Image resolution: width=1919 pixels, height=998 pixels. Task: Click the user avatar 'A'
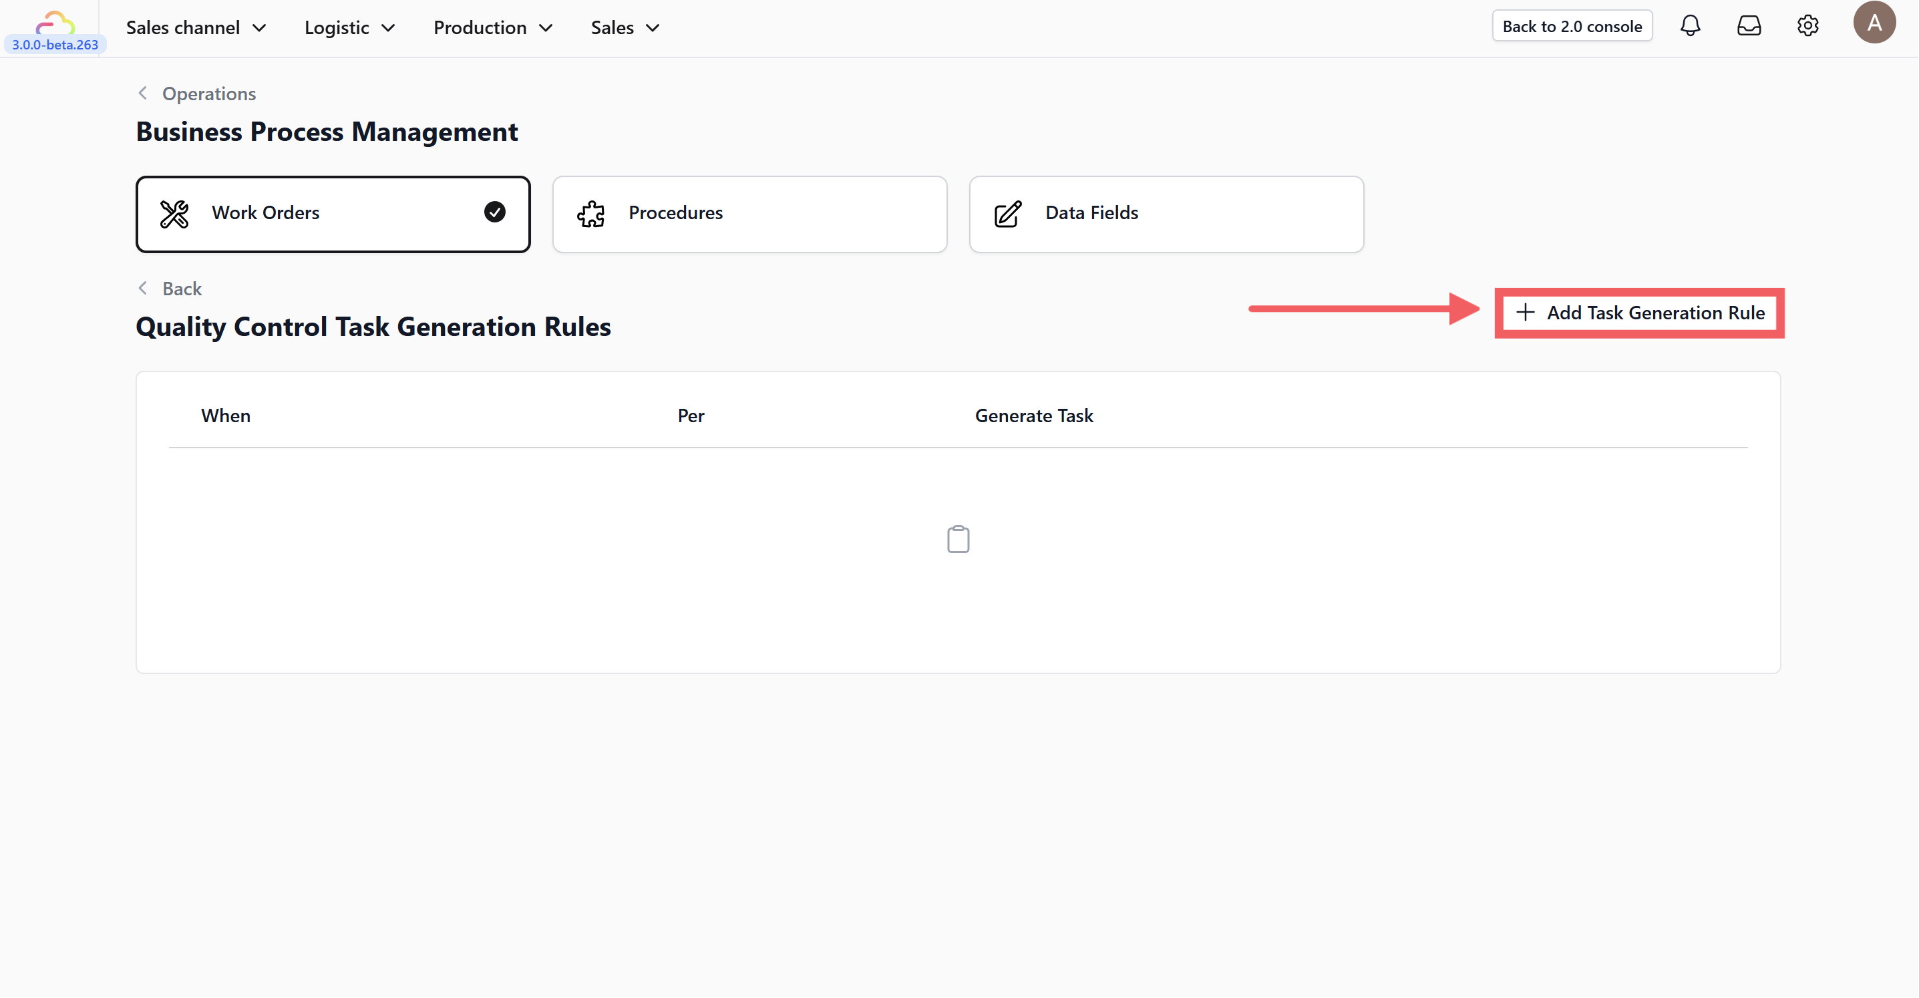tap(1874, 23)
